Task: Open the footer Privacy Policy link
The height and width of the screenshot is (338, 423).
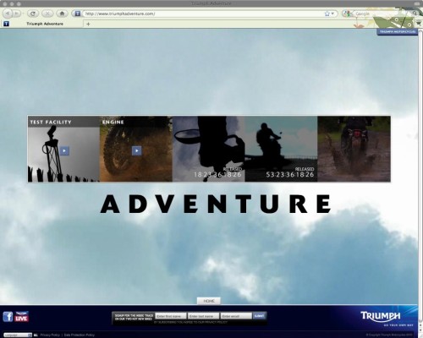Action: 50,335
